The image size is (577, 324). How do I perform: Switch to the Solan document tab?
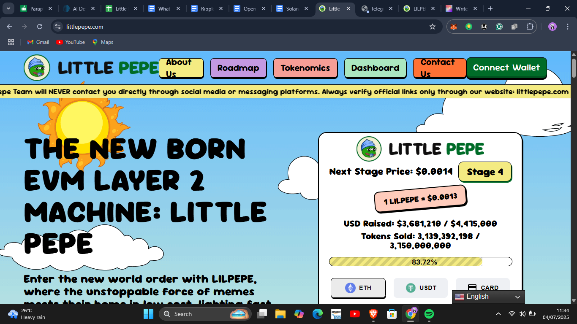292,8
